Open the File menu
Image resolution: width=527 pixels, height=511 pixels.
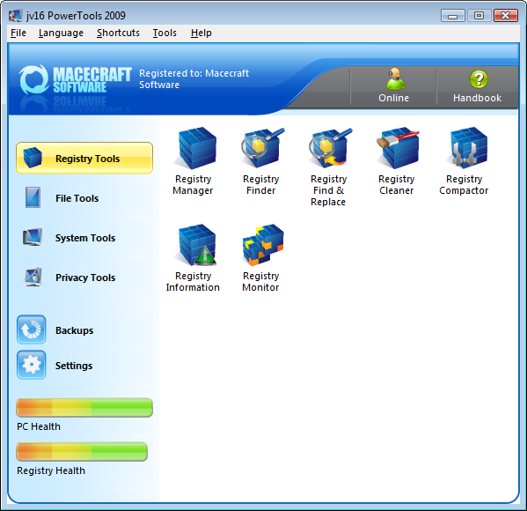tap(18, 33)
